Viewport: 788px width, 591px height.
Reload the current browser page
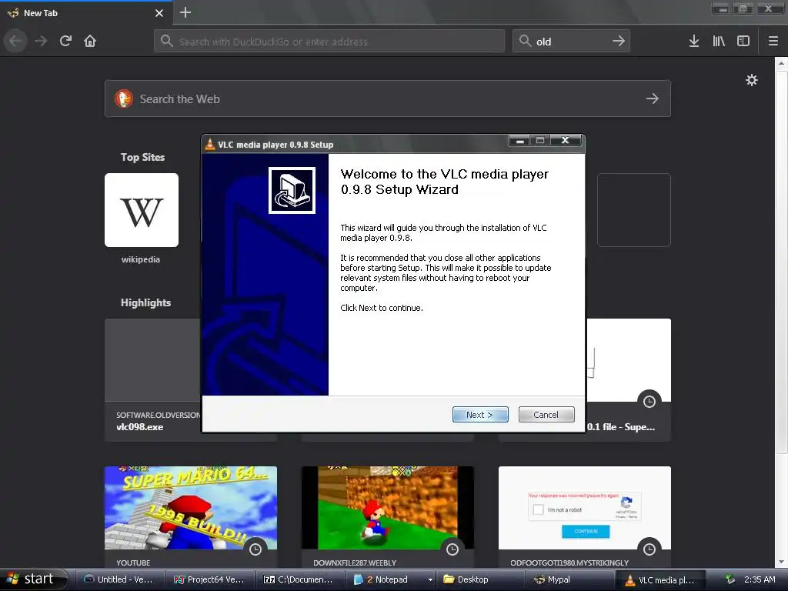pos(65,41)
